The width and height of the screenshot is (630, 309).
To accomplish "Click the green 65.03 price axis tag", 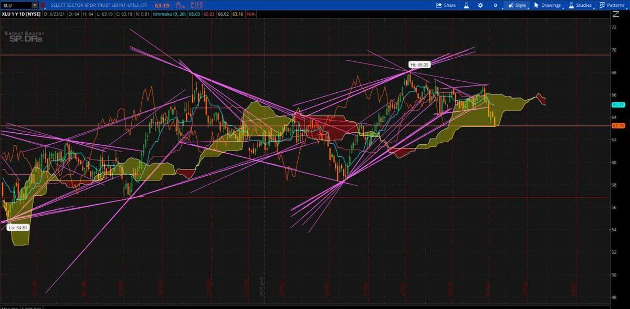I will [x=617, y=105].
